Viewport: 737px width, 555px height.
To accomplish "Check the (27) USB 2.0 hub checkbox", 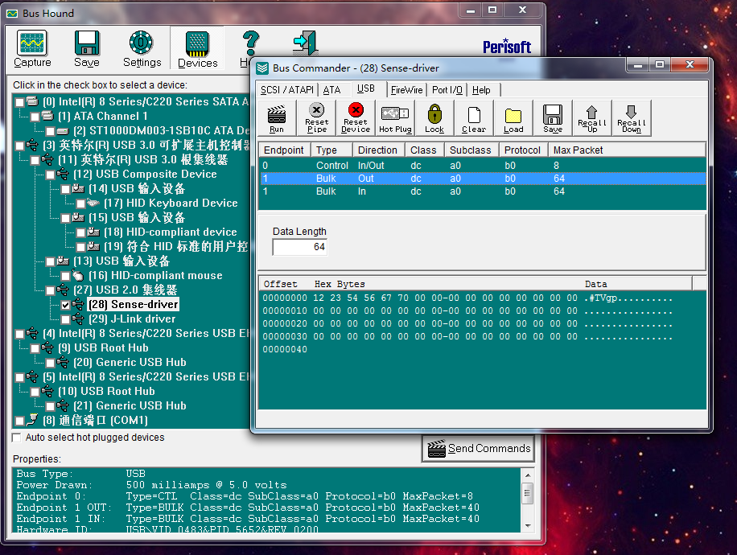I will 51,290.
